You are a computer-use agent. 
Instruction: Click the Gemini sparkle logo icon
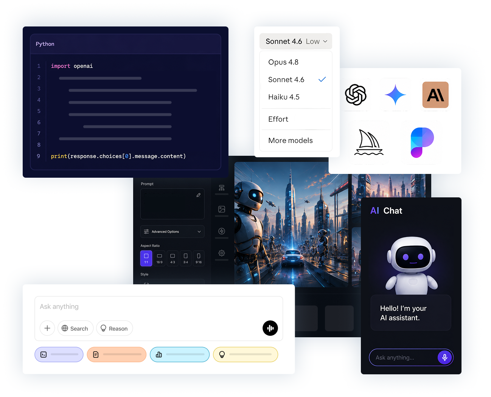(x=395, y=95)
